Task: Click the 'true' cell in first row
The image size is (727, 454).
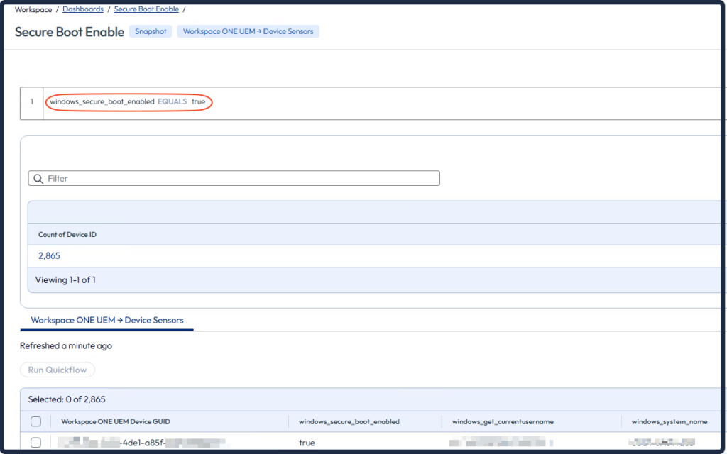Action: pyautogui.click(x=307, y=443)
